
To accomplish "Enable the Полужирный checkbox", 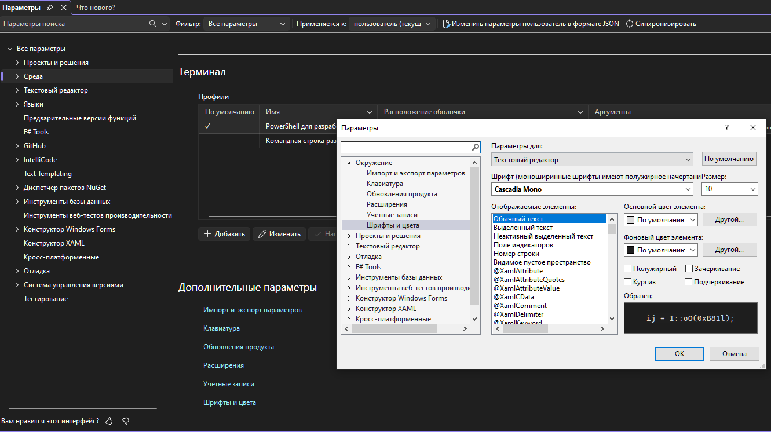I will [628, 269].
